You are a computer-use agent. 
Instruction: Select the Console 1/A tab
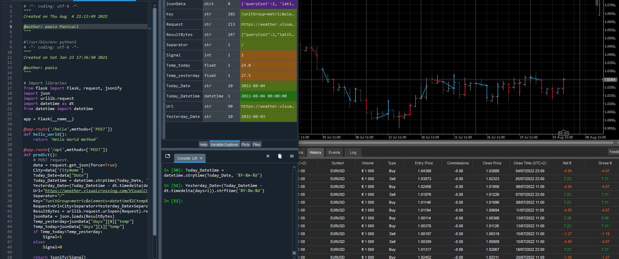(190, 158)
